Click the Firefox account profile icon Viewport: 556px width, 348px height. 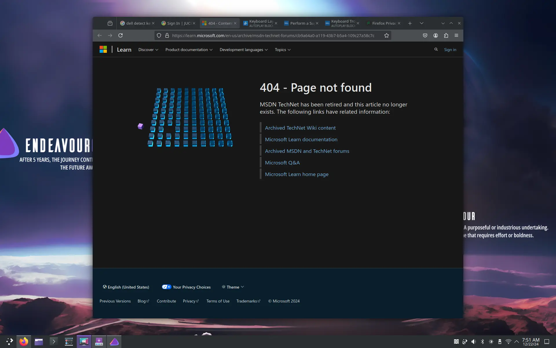(436, 35)
